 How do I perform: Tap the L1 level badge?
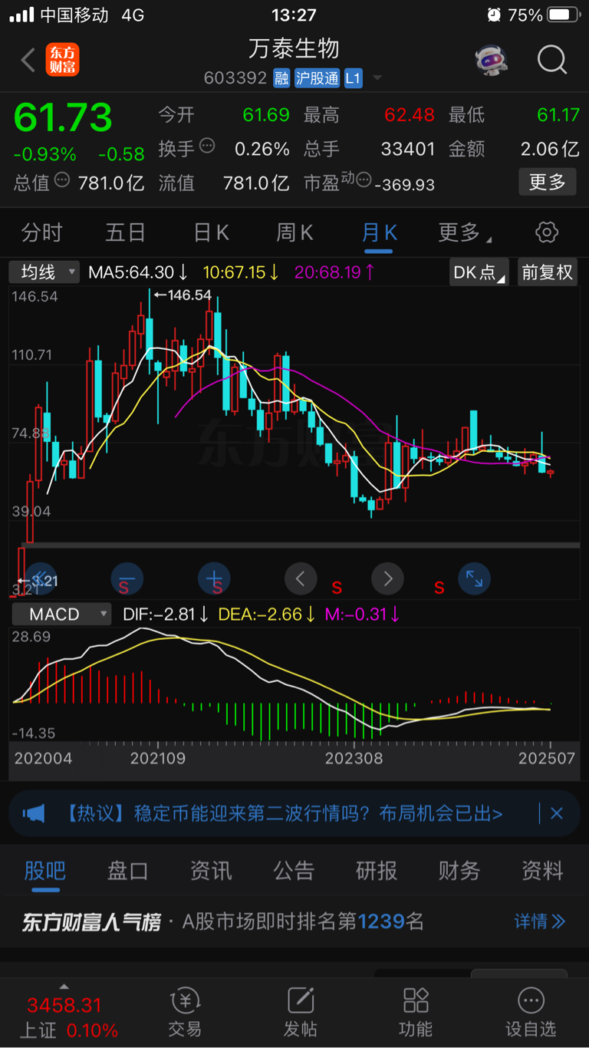(x=353, y=77)
